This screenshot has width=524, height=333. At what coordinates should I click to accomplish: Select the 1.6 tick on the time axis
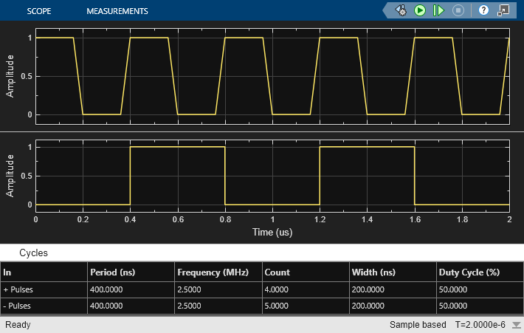[415, 219]
